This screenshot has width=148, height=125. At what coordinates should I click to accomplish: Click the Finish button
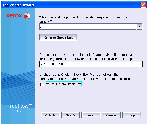(x=91, y=115)
